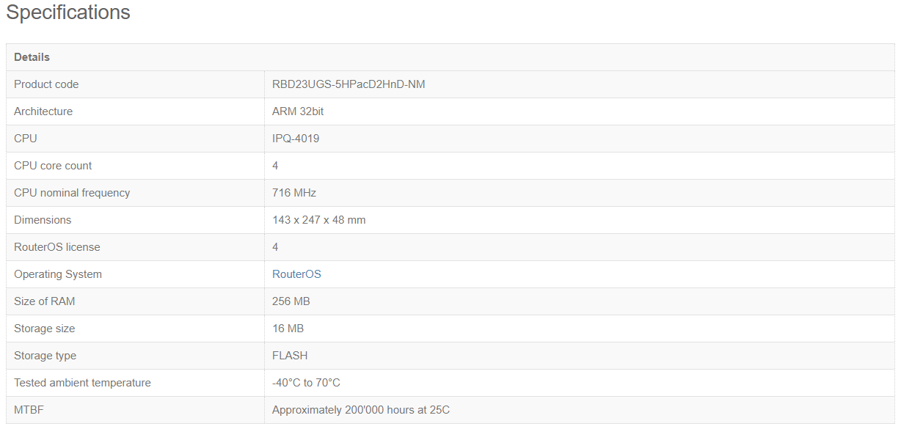Open the RouterOS link
This screenshot has height=429, width=901.
(x=296, y=274)
